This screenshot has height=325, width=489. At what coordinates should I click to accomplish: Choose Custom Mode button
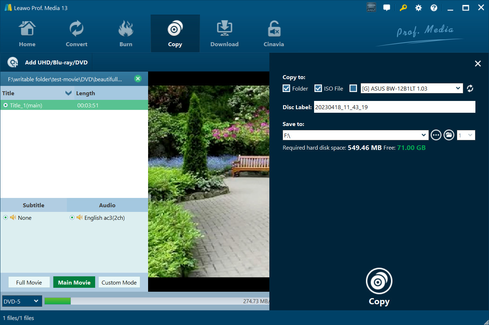(x=119, y=282)
